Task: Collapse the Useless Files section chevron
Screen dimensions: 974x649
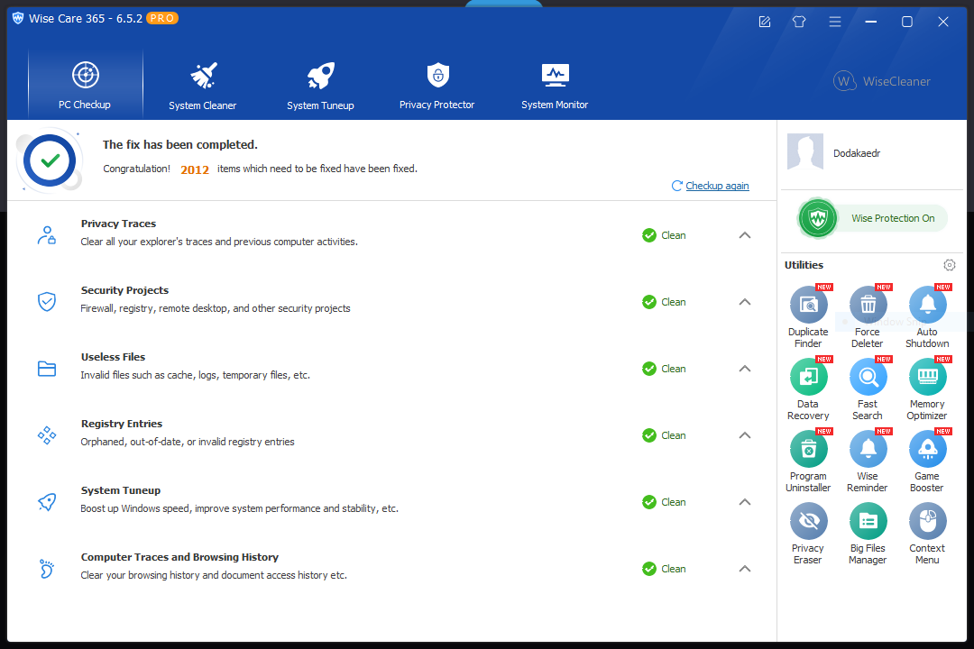Action: (x=745, y=369)
